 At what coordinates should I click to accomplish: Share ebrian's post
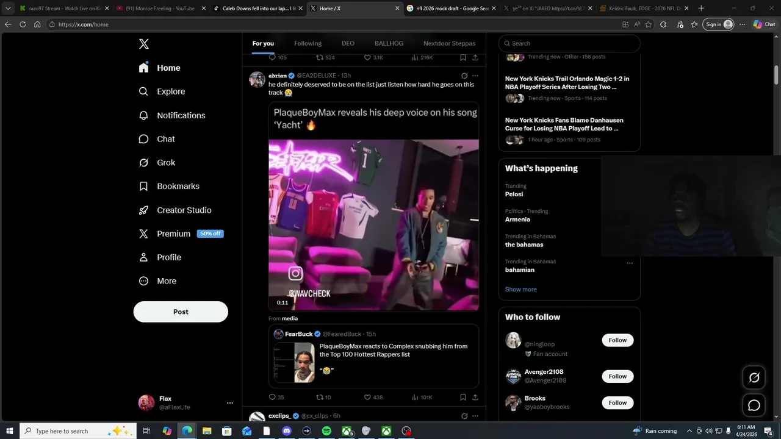point(475,397)
